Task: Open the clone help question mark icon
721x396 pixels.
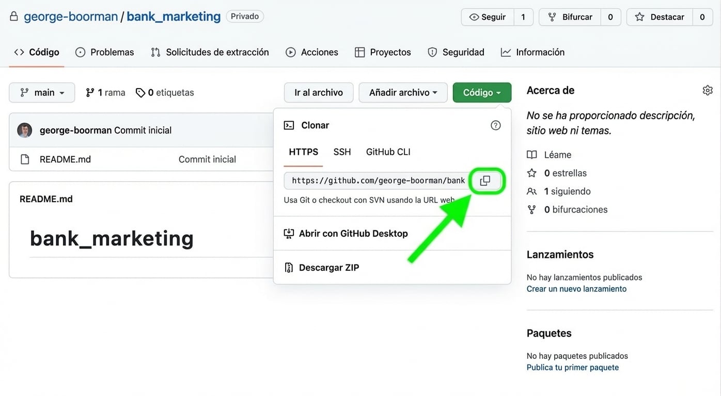Action: point(495,125)
